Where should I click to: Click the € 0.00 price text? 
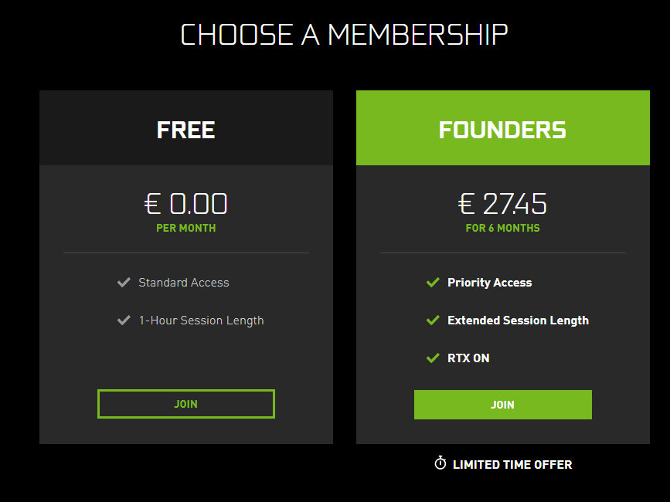pyautogui.click(x=186, y=204)
